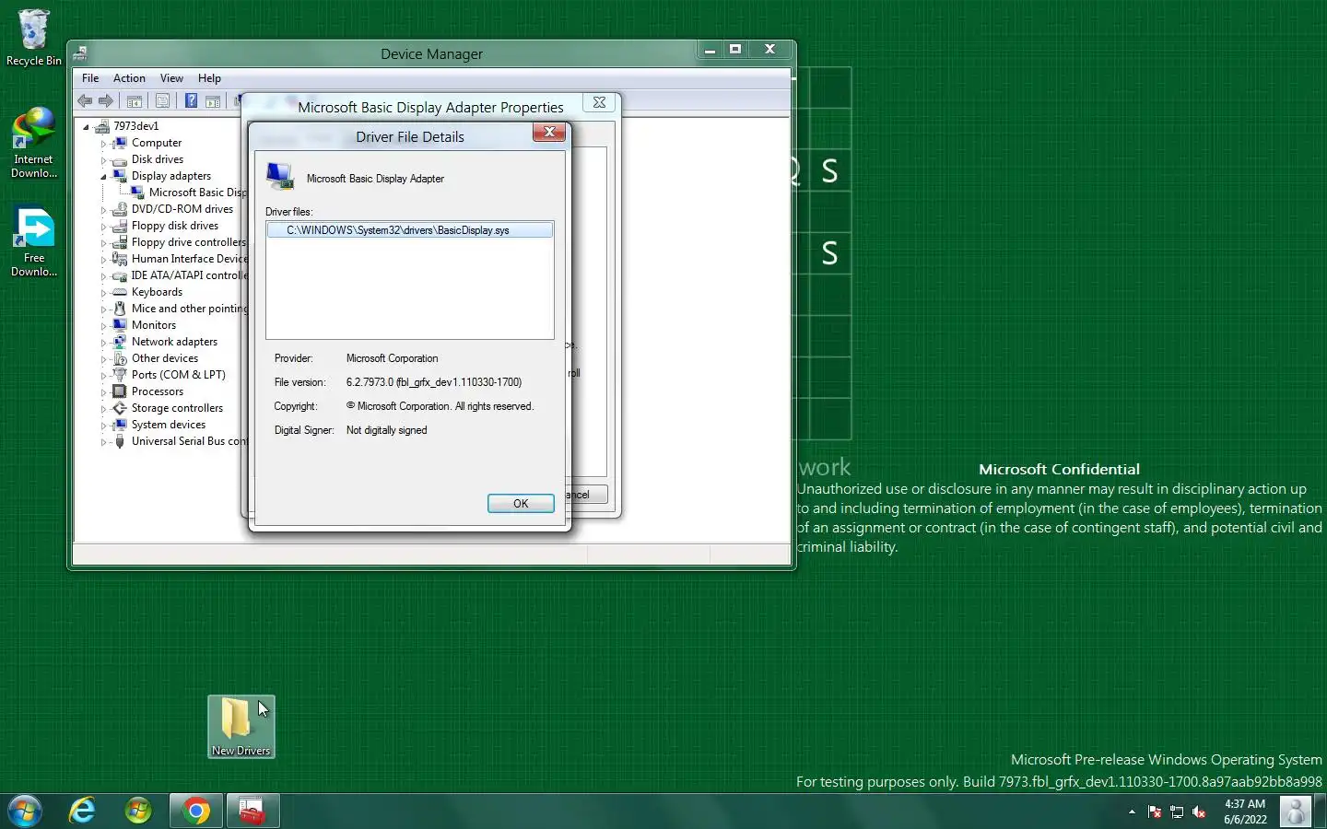
Task: Select the New Drivers folder on desktop
Action: coord(241,727)
